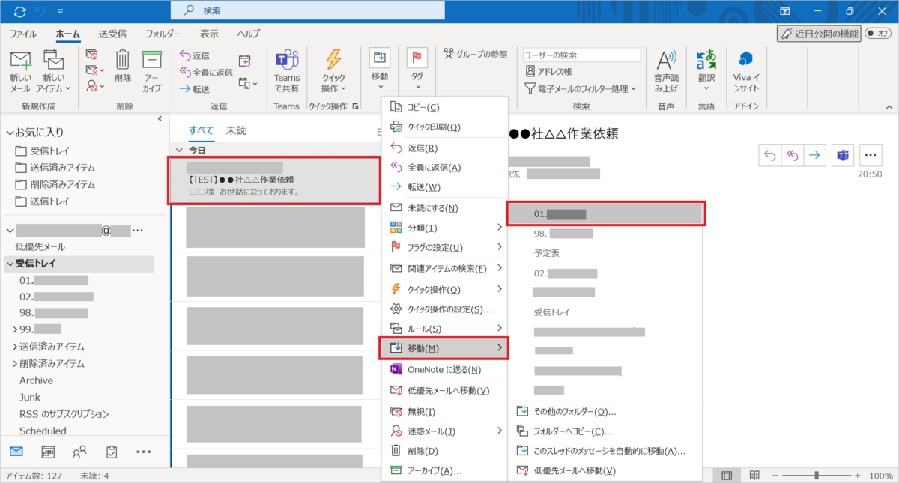Collapse the Today (今日) message group

[179, 151]
